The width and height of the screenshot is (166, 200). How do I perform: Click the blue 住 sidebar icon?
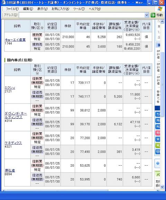(x=158, y=152)
